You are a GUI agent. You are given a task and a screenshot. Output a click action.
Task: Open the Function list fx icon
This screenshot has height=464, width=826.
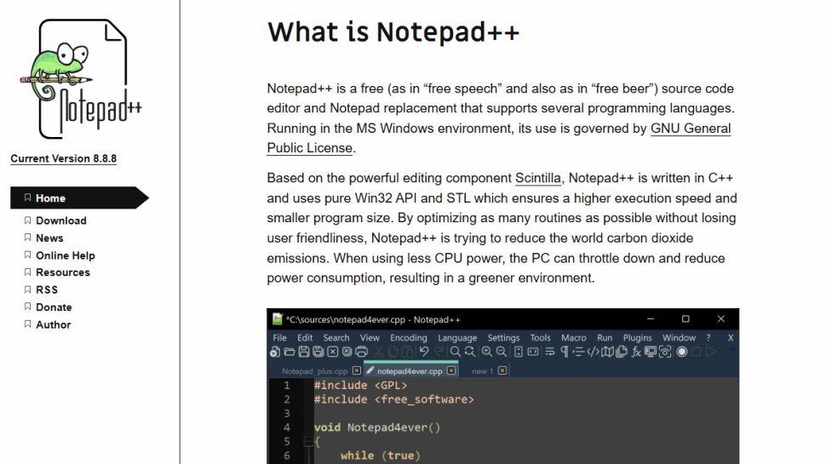[x=636, y=352]
